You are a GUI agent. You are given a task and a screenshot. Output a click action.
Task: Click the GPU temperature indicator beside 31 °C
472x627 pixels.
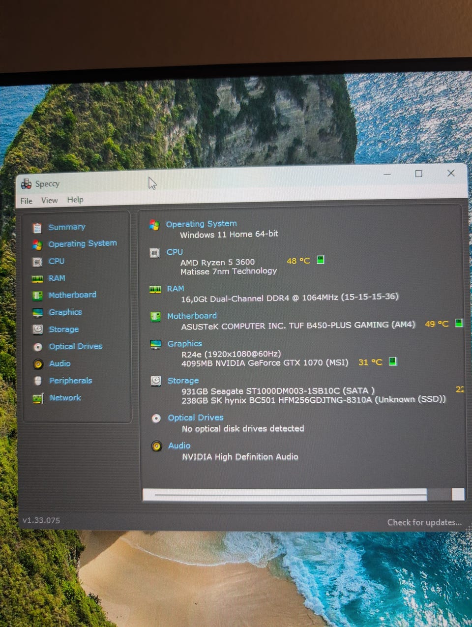pos(393,361)
